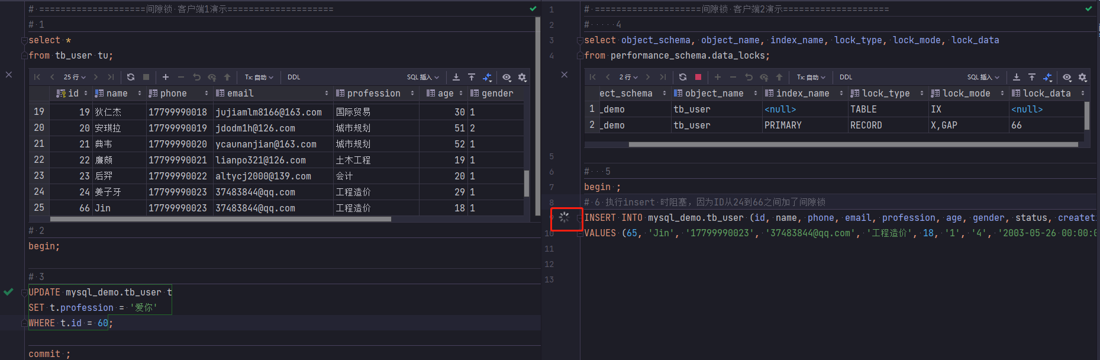Open the 2 行 page size dropdown
Viewport: 1100px width, 360px height.
tap(628, 77)
